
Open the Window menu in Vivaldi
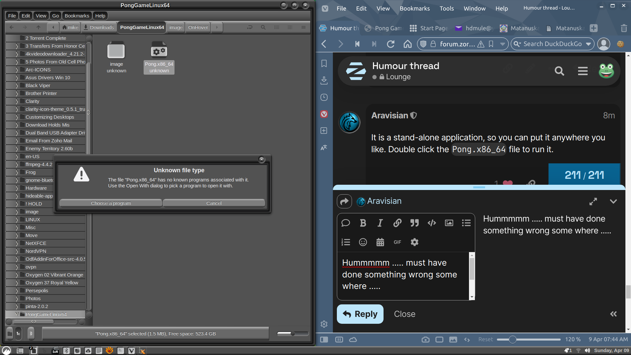click(x=475, y=9)
